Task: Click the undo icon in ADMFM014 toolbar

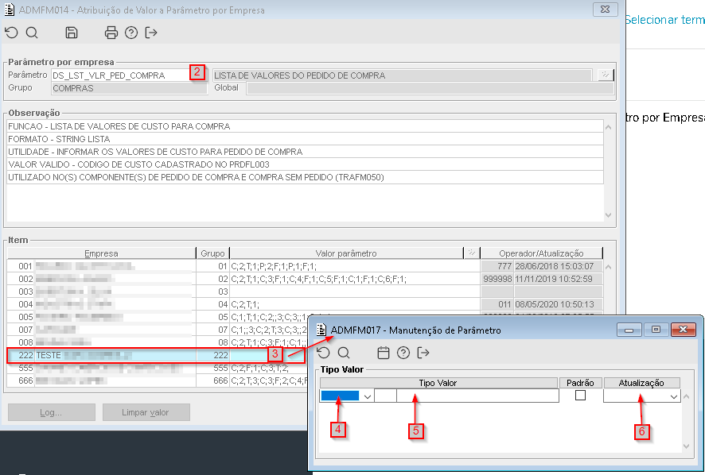Action: pyautogui.click(x=11, y=33)
